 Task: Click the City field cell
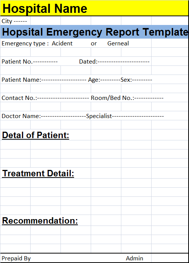(15, 21)
